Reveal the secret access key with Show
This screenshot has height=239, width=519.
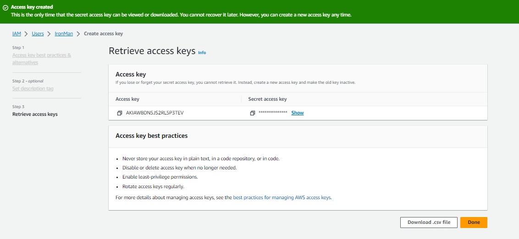click(x=297, y=113)
